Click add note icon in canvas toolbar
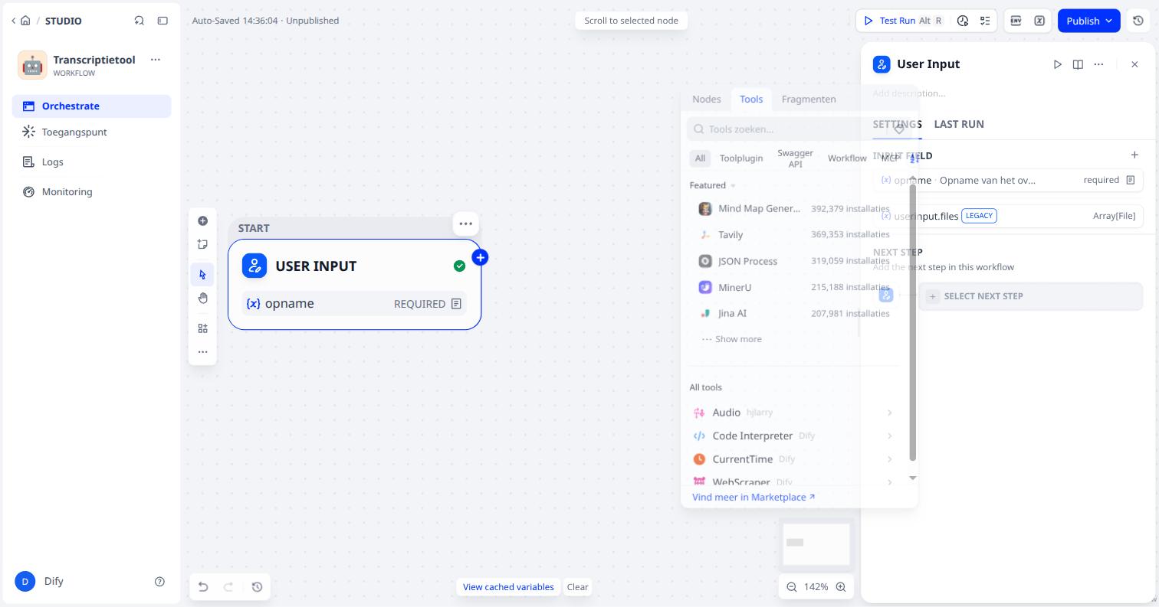The image size is (1159, 607). pyautogui.click(x=202, y=244)
